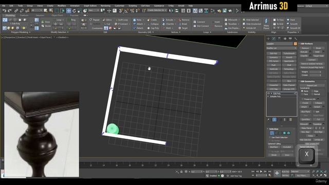Select the Face constraint radio button

[302, 94]
